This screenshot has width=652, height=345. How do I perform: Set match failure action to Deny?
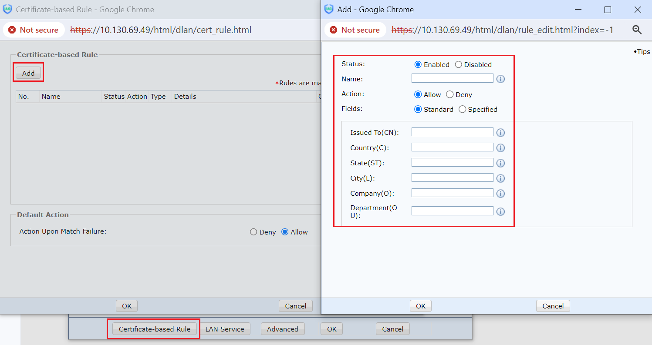tap(253, 232)
